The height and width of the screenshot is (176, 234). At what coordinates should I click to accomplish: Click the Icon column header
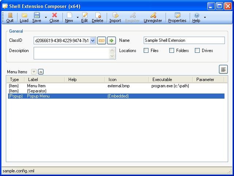127,80
